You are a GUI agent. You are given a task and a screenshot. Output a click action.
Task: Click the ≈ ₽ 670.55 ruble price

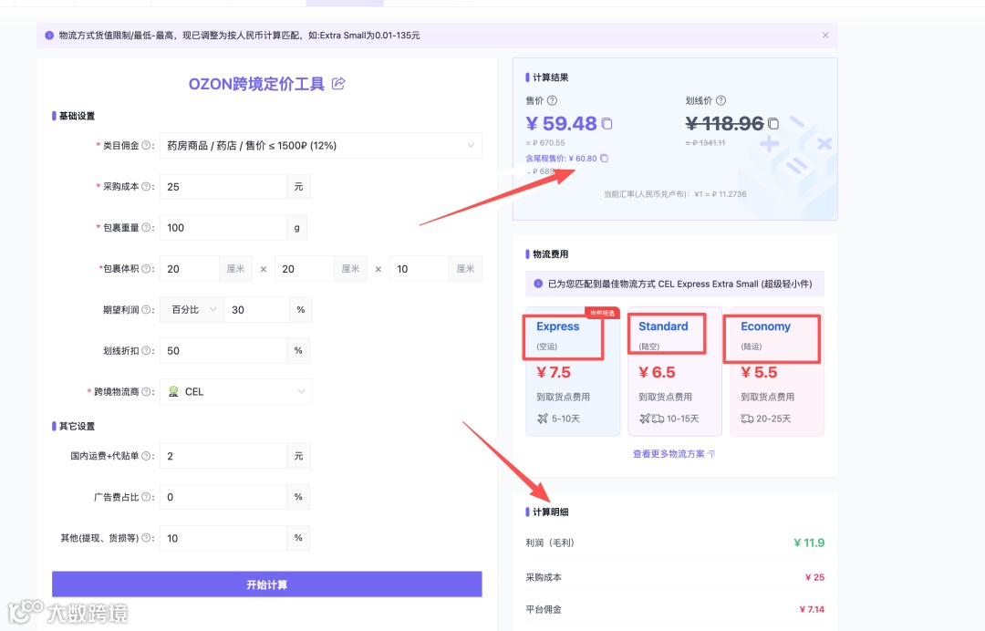point(545,143)
